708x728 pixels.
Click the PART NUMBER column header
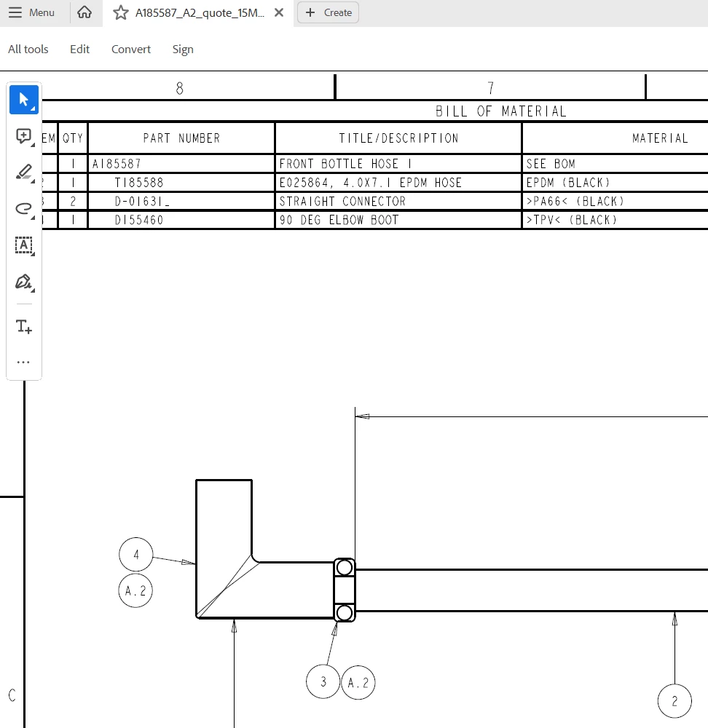181,138
